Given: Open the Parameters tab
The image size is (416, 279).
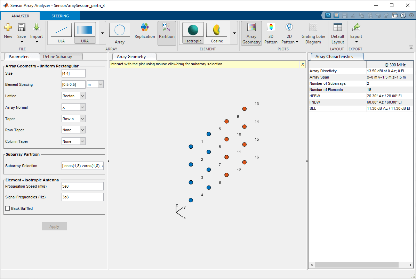Looking at the screenshot, I should point(19,56).
